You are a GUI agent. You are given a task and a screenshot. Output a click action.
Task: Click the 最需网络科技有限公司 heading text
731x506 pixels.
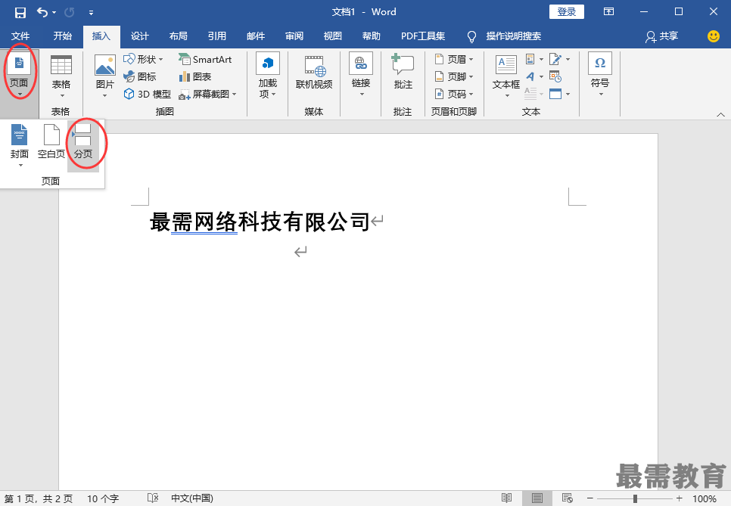point(260,222)
